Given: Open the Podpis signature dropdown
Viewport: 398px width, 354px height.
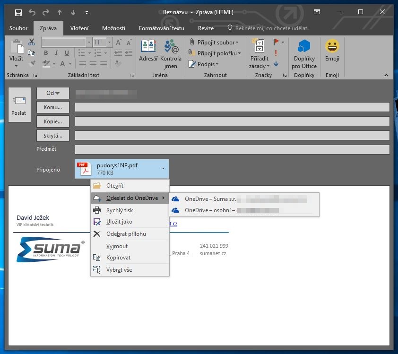Looking at the screenshot, I should [x=205, y=64].
